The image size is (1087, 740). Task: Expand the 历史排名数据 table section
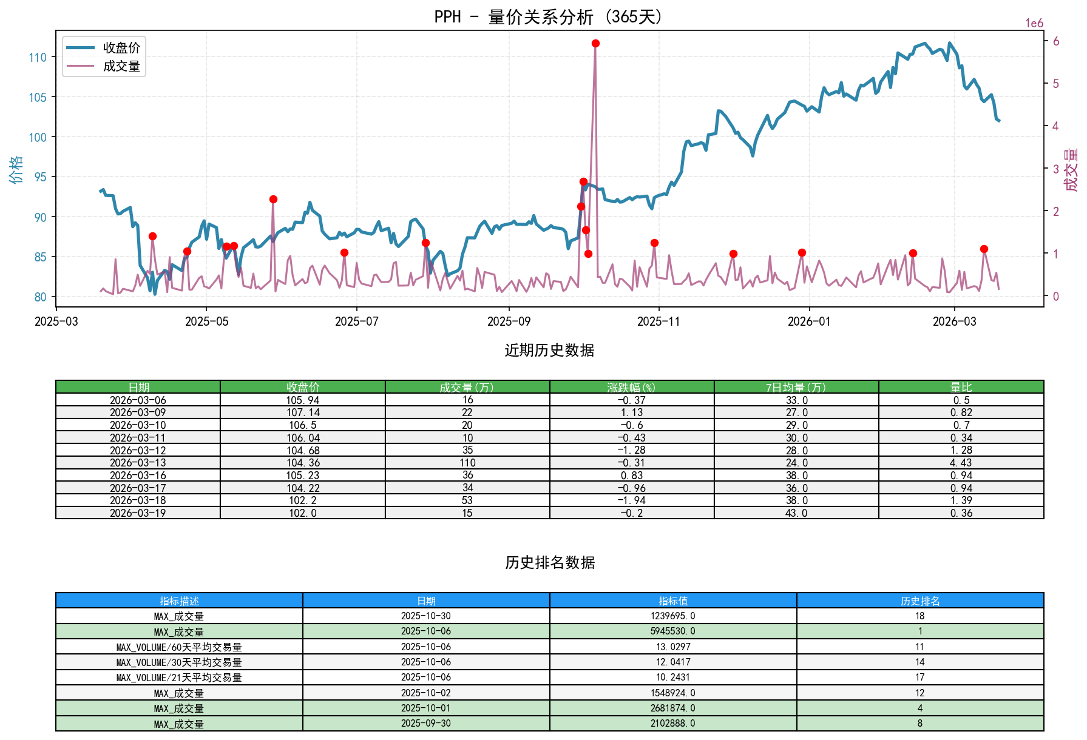(550, 563)
